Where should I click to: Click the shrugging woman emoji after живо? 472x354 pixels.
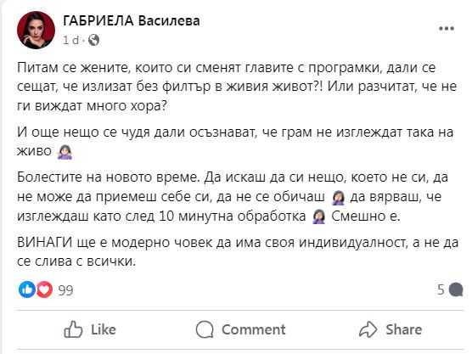pos(65,152)
